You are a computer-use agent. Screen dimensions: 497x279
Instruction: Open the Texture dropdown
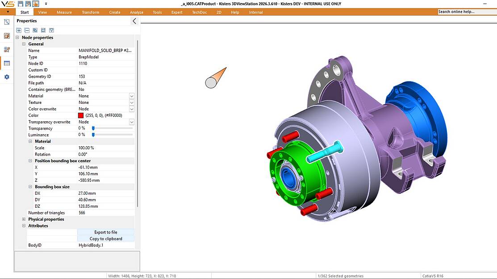(132, 103)
